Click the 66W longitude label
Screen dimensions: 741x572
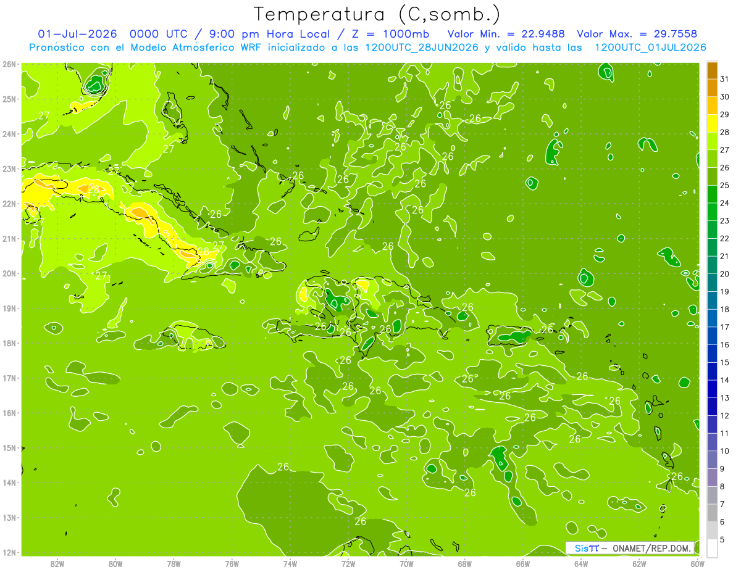click(523, 563)
